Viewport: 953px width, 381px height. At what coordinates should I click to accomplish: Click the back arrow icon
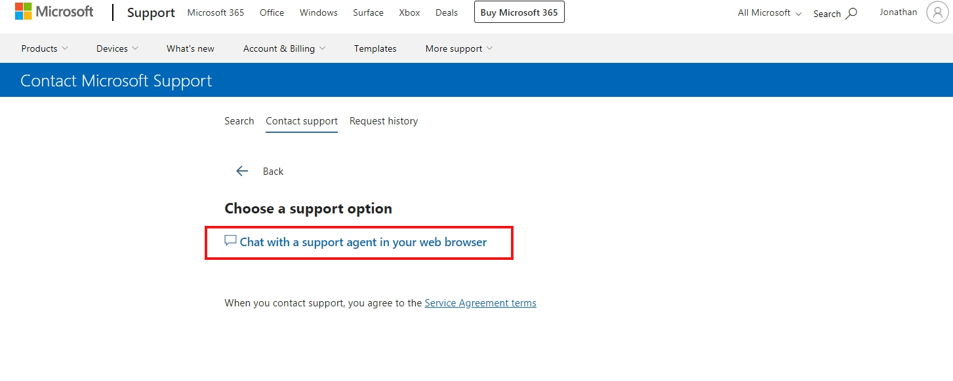tap(242, 170)
